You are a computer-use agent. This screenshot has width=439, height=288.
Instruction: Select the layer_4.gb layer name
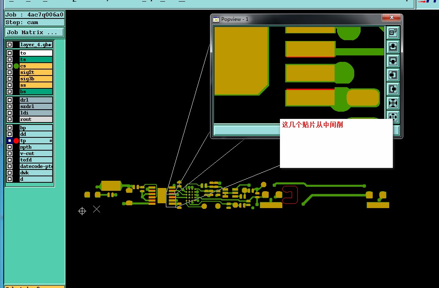click(x=36, y=45)
